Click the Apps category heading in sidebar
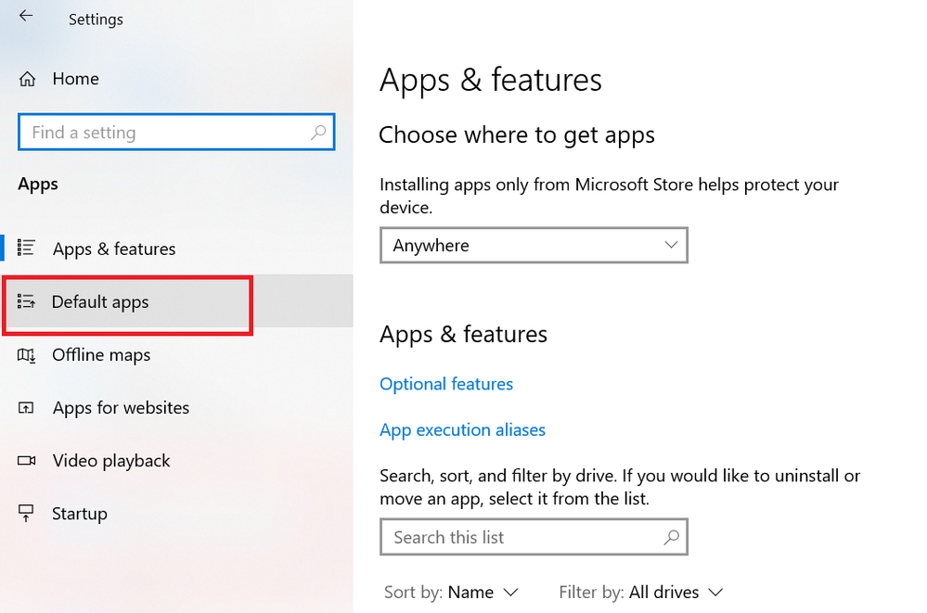The image size is (927, 613). click(38, 184)
